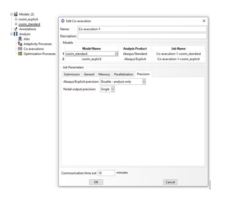The image size is (236, 202).
Task: Select the Precision tab
Action: point(143,74)
